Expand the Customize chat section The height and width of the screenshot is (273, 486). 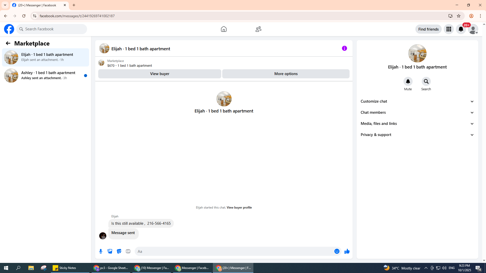417,101
